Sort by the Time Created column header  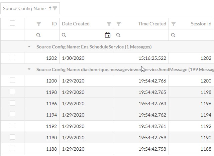pyautogui.click(x=152, y=24)
